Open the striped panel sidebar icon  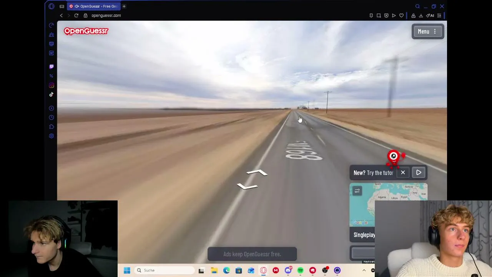(x=52, y=44)
